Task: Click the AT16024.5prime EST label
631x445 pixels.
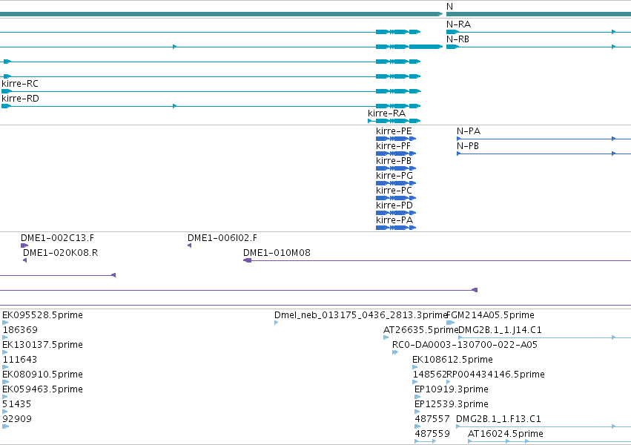Action: (506, 434)
